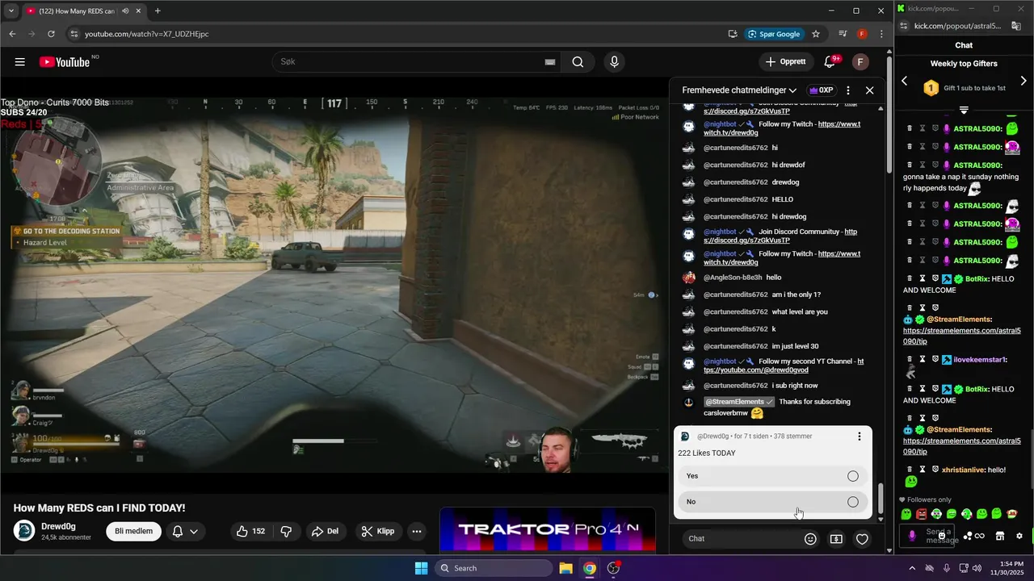Viewport: 1034px width, 581px height.
Task: Open translate icon in Kick address bar
Action: (1016, 26)
